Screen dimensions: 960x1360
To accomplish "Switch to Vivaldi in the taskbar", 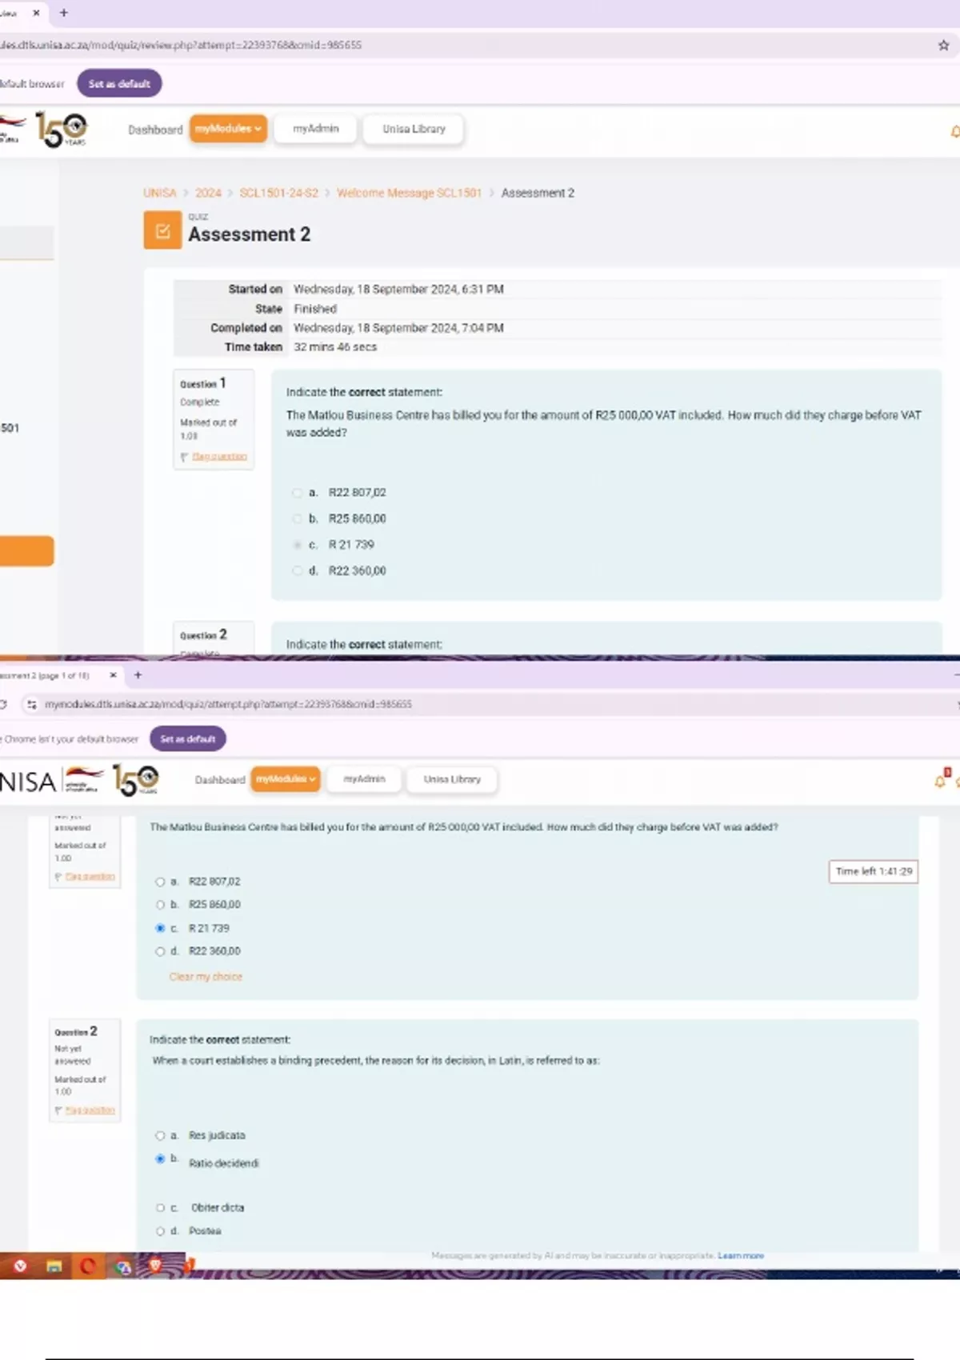I will (20, 1266).
